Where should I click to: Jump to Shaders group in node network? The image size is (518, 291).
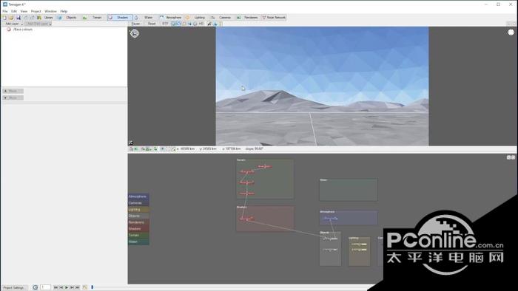pos(138,229)
